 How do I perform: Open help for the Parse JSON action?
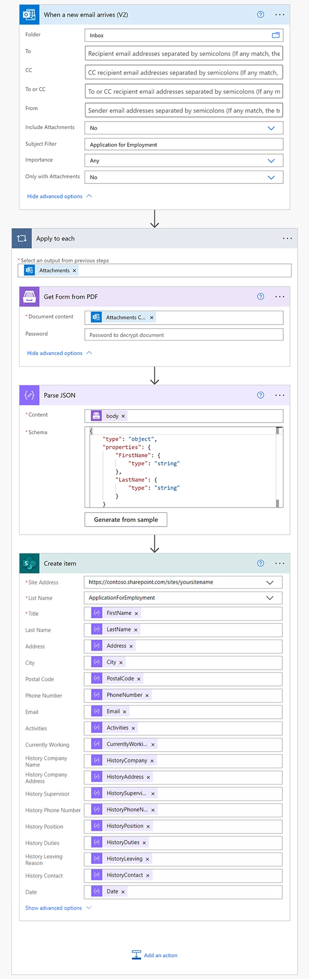tap(261, 395)
